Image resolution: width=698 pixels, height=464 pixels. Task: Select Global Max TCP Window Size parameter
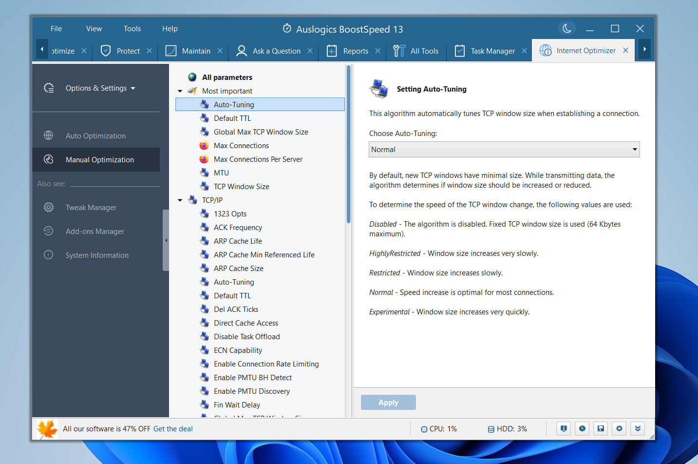click(x=261, y=132)
